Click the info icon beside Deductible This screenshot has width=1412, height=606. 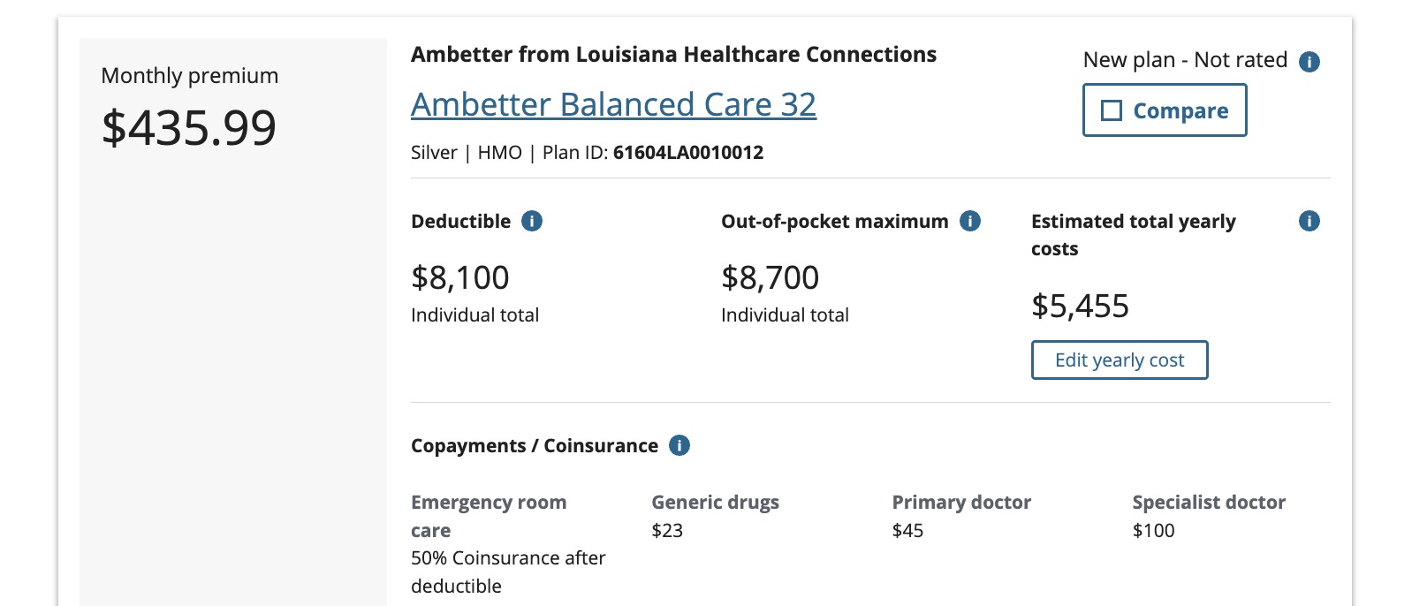coord(532,221)
